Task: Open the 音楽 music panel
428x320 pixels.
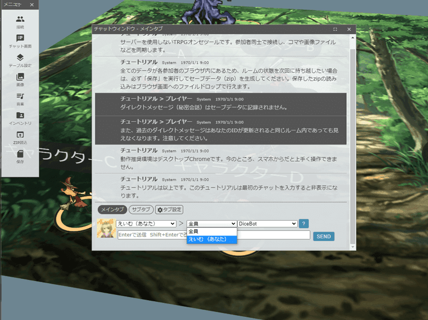Action: click(x=20, y=99)
